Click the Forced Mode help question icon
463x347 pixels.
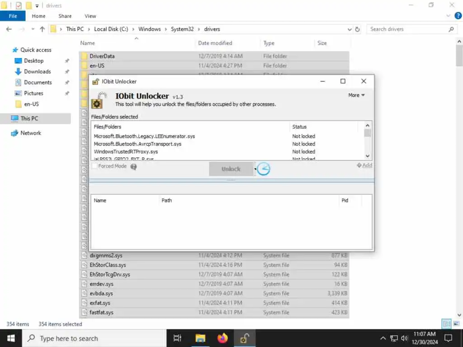pyautogui.click(x=133, y=167)
